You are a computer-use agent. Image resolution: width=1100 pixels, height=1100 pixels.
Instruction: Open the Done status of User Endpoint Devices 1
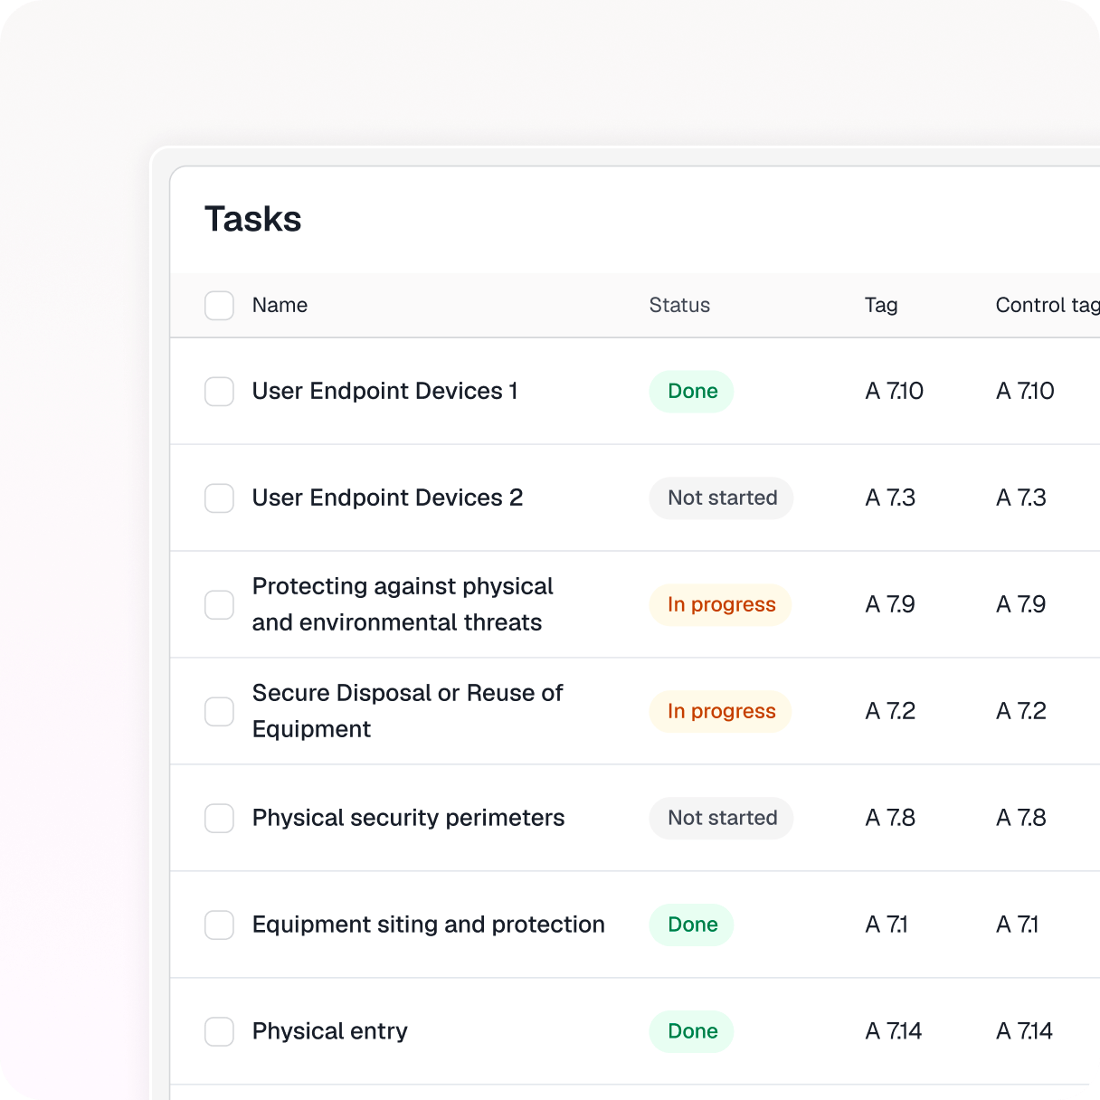(x=692, y=392)
